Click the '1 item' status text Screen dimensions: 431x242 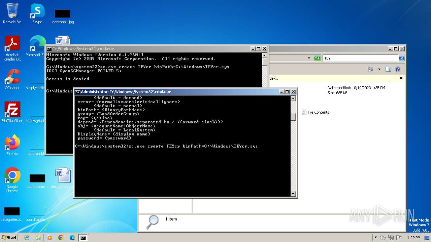[171, 219]
